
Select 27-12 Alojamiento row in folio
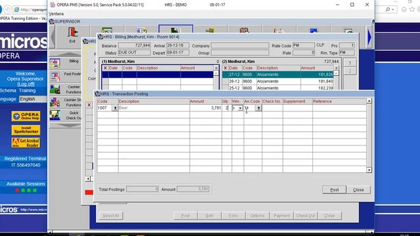click(x=278, y=75)
